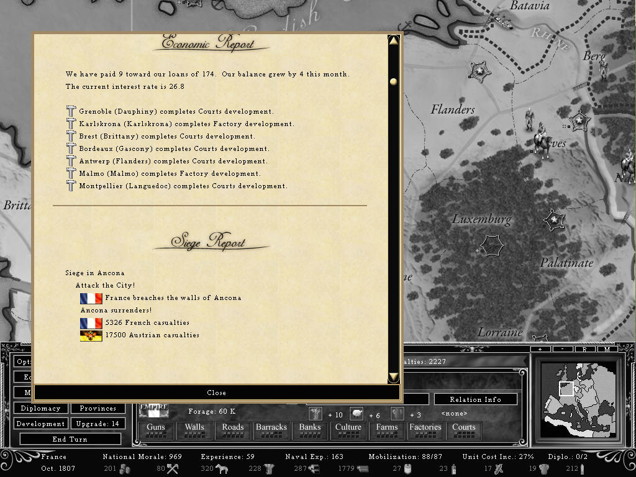Click the wheat icon showing +10

(x=315, y=414)
